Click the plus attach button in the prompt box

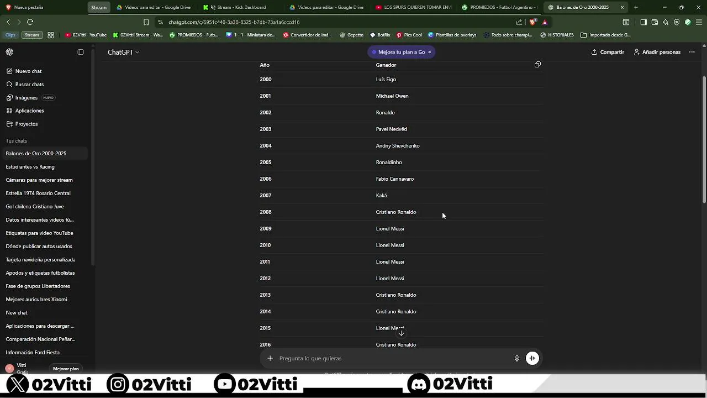click(x=270, y=358)
